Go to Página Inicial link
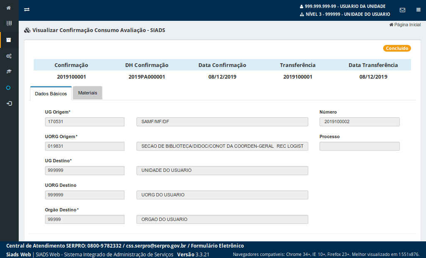426x258 pixels. pos(405,25)
